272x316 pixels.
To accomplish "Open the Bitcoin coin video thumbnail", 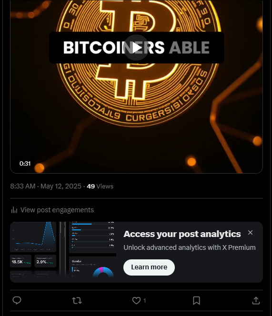I will [136, 87].
